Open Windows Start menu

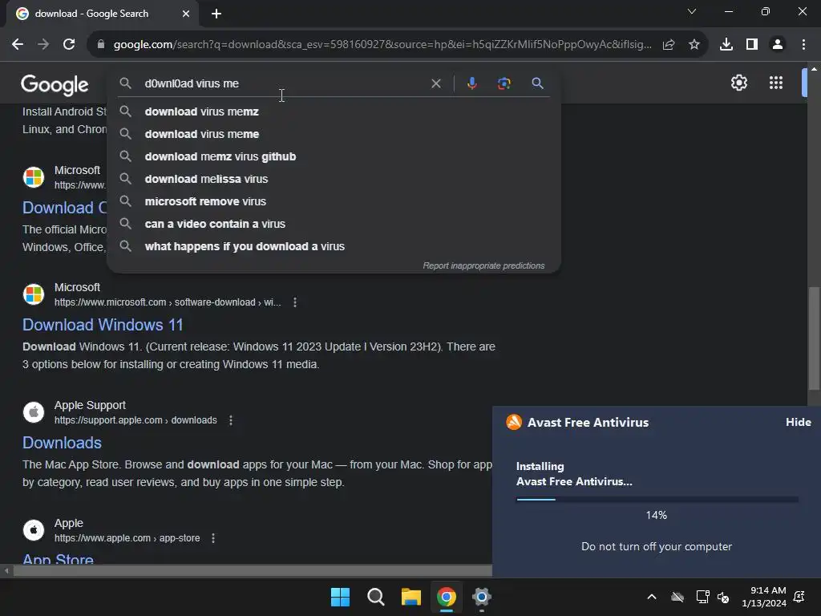340,597
